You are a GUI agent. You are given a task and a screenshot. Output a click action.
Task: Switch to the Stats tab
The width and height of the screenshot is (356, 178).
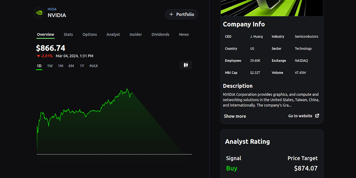(x=68, y=34)
